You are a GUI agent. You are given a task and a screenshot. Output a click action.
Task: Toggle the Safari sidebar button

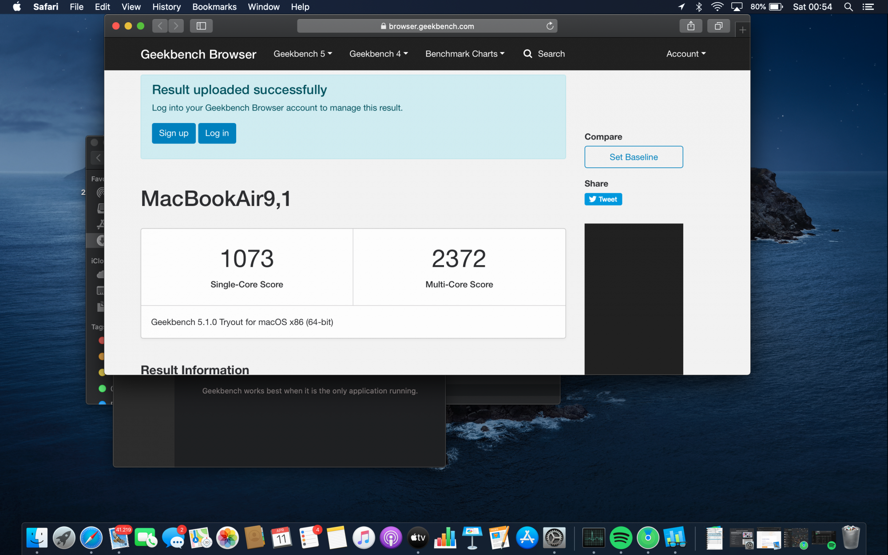(x=201, y=26)
